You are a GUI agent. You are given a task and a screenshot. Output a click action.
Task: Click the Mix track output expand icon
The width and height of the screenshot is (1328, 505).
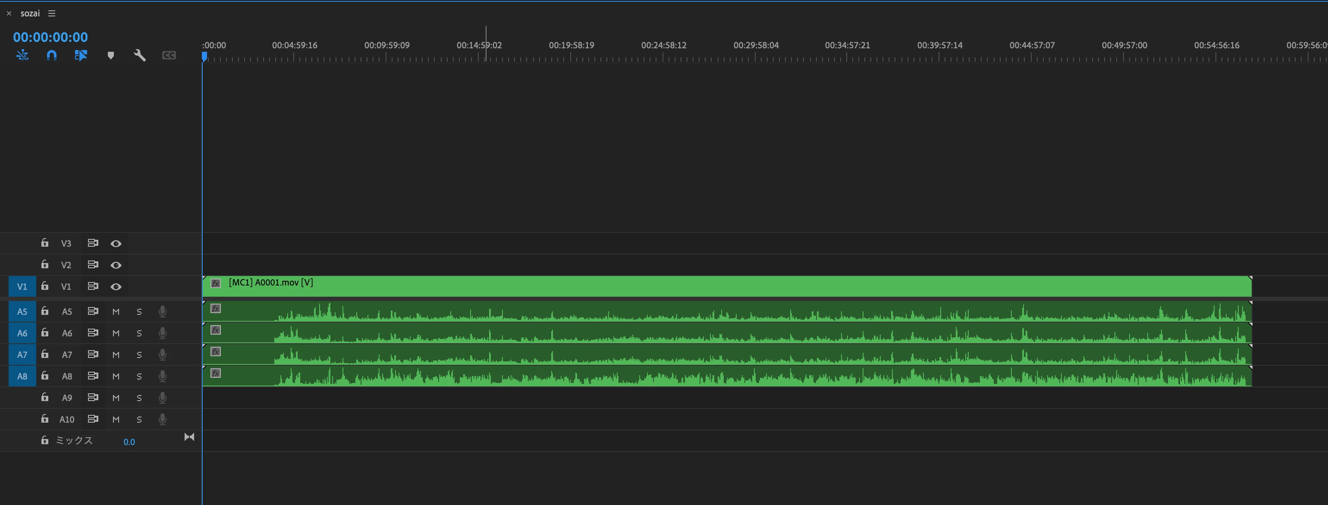coord(189,437)
